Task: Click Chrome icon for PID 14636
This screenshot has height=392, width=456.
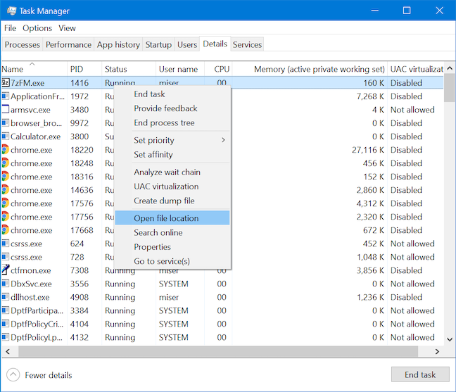Action: pyautogui.click(x=6, y=189)
